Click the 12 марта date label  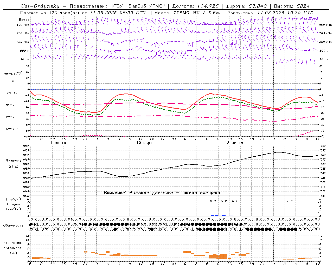[145, 143]
